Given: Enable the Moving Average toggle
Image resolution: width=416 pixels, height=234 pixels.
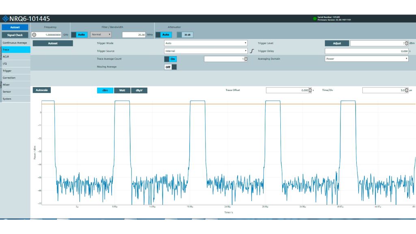Looking at the screenshot, I should pyautogui.click(x=170, y=67).
